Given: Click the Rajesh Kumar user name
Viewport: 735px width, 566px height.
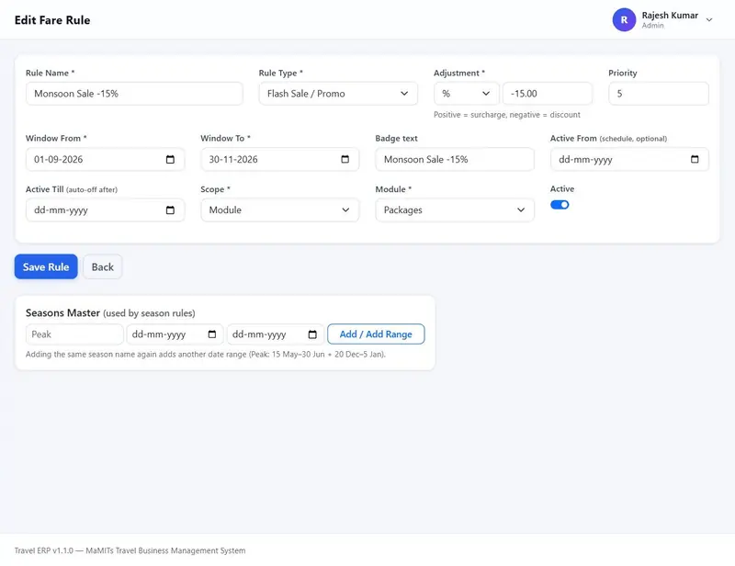Looking at the screenshot, I should 670,15.
